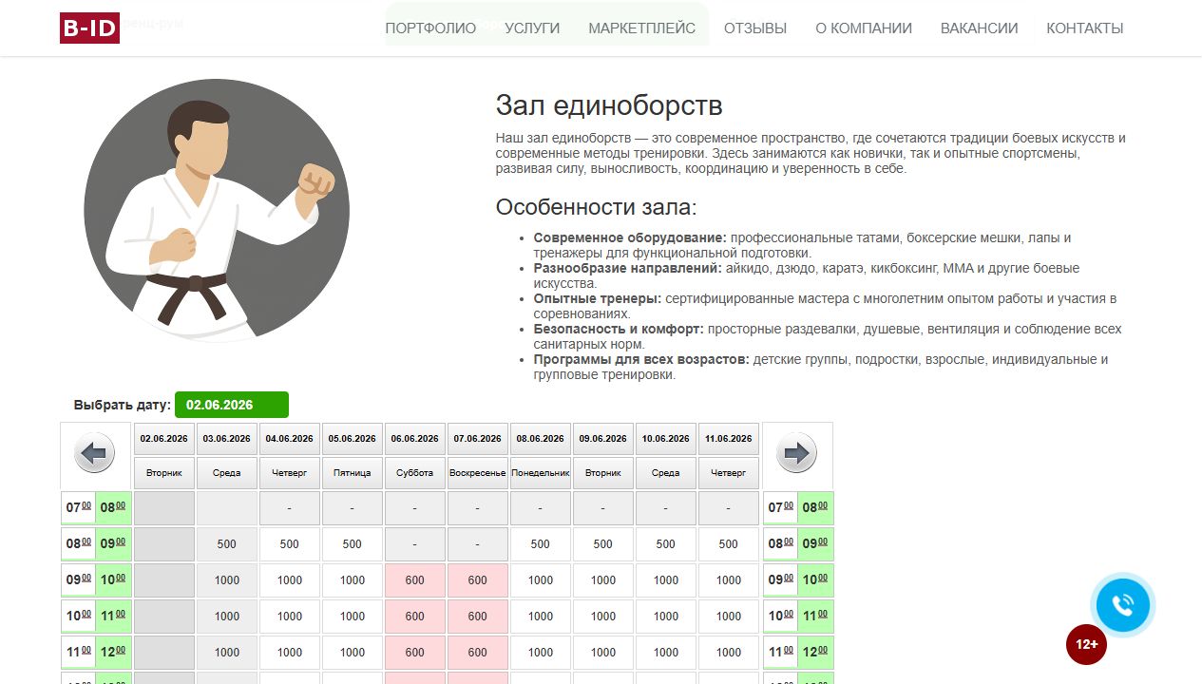The height and width of the screenshot is (684, 1202).
Task: Click left 08:00-09:00 time row label
Action: [x=97, y=544]
